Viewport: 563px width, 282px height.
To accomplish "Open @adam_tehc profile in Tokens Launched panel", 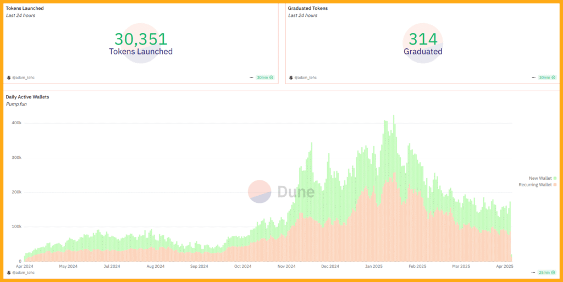I will [x=23, y=78].
